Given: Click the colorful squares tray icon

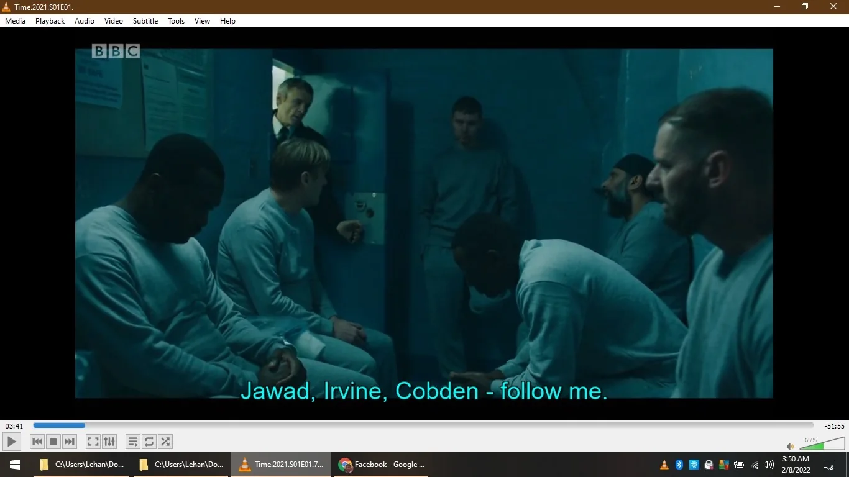Looking at the screenshot, I should pos(724,465).
